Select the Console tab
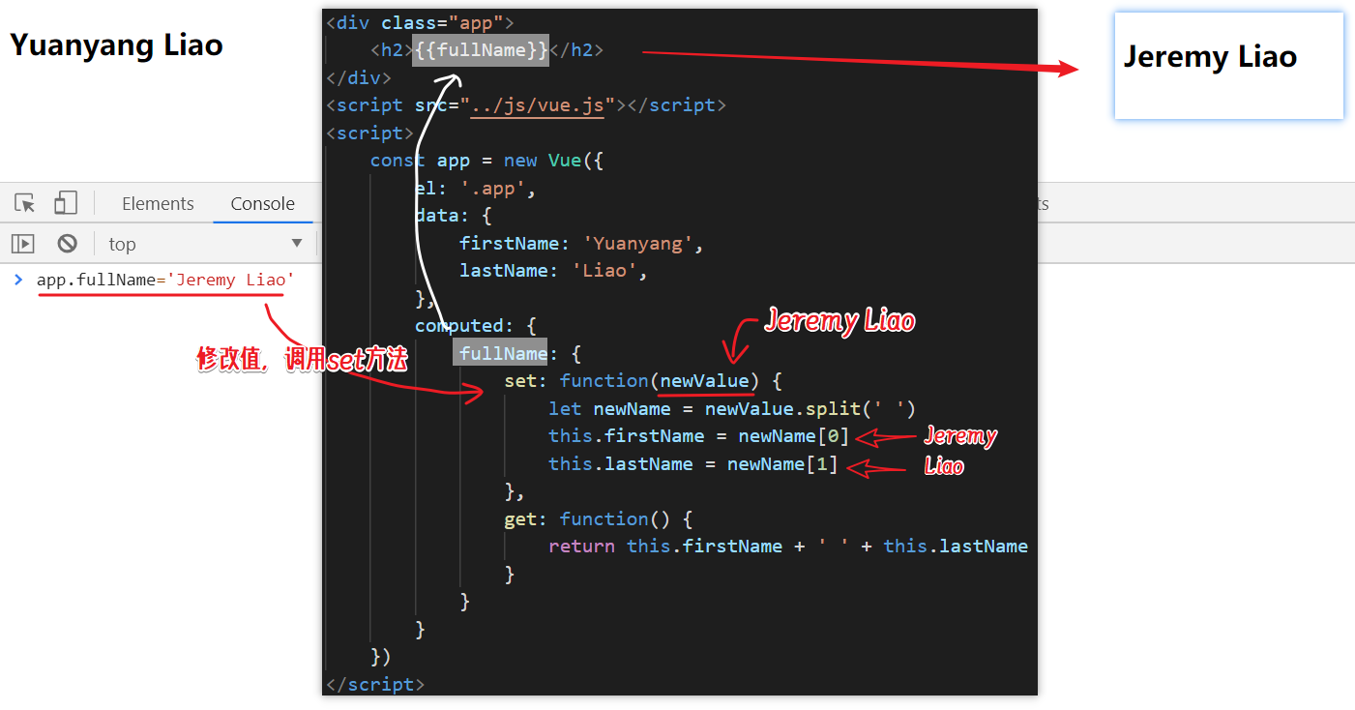The height and width of the screenshot is (710, 1355). 262,203
